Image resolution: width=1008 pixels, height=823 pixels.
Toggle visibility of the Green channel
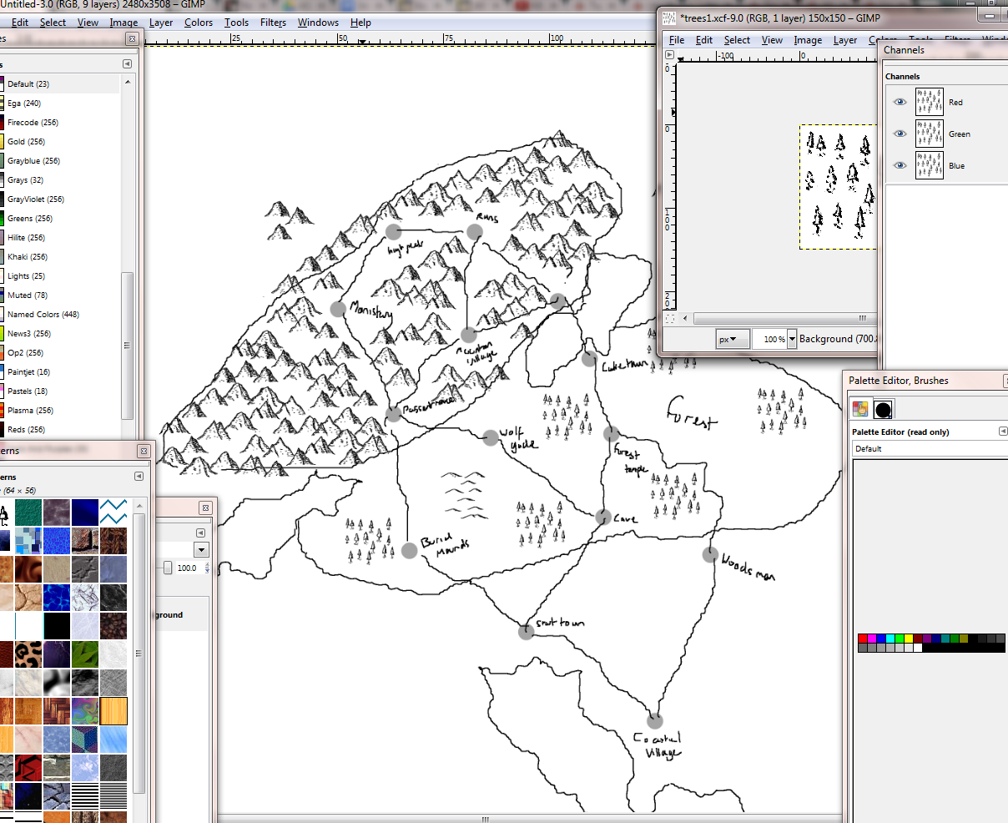(900, 134)
